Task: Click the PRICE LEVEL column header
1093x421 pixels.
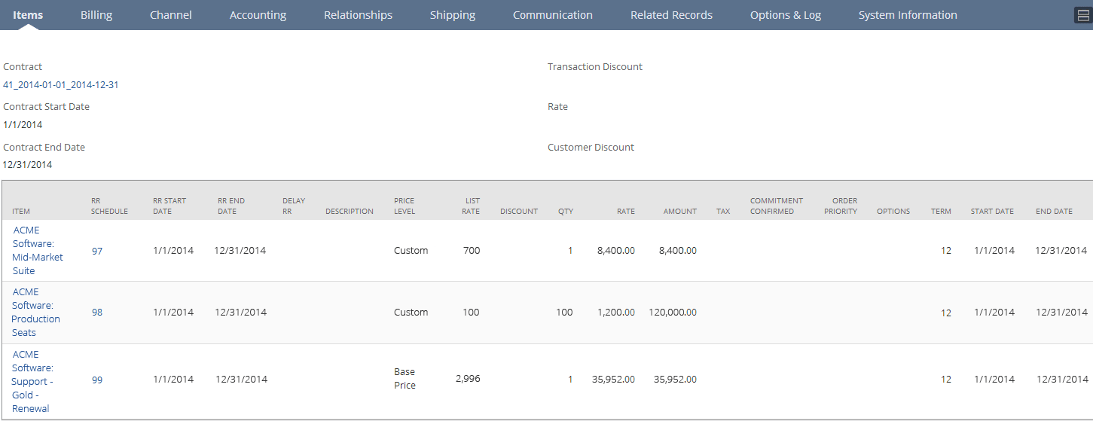Action: tap(405, 206)
